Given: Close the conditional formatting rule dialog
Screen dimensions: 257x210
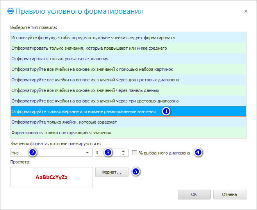Looking at the screenshot, I should [x=246, y=11].
